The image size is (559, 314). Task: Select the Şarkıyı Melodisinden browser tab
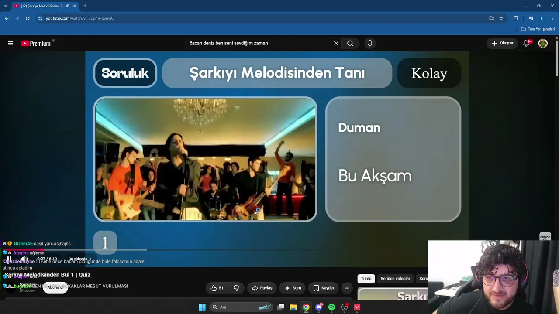[45, 6]
